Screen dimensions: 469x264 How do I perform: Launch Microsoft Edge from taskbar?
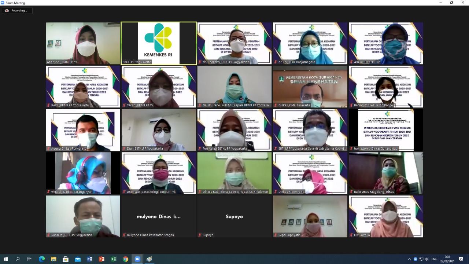tap(42, 259)
